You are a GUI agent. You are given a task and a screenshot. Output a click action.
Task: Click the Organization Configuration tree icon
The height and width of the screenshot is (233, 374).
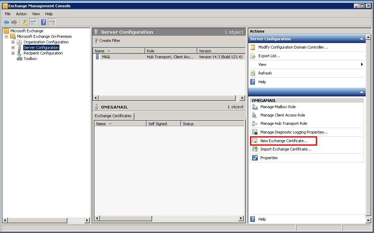(19, 42)
